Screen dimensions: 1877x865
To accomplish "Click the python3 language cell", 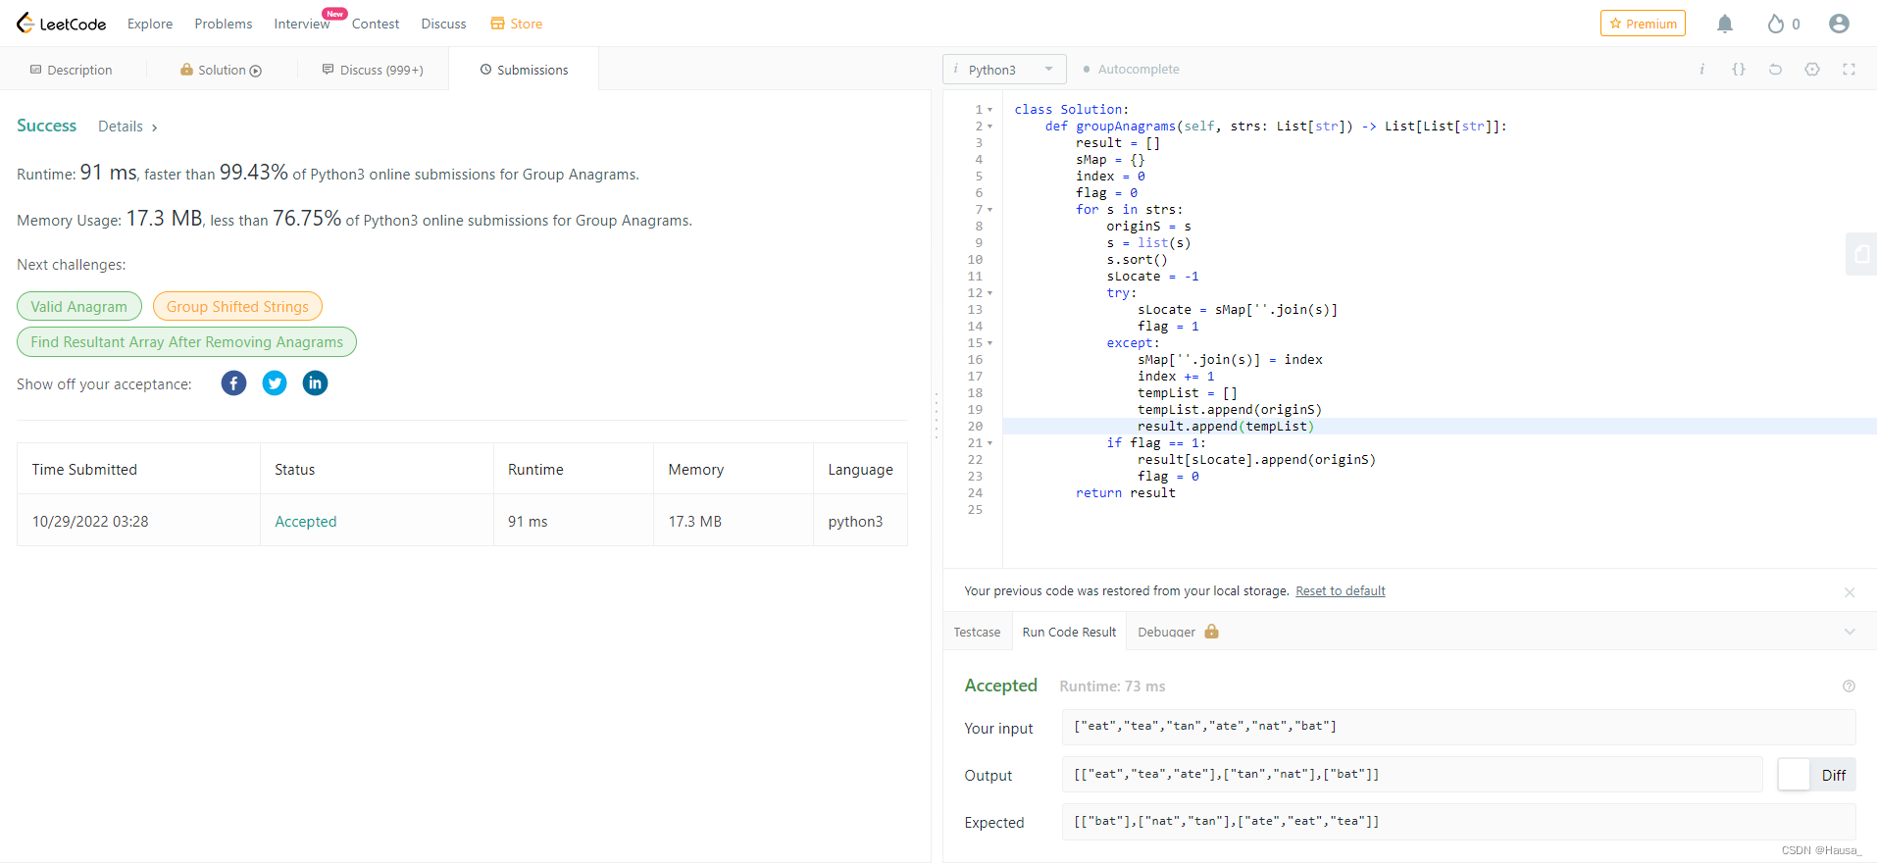I will (860, 521).
